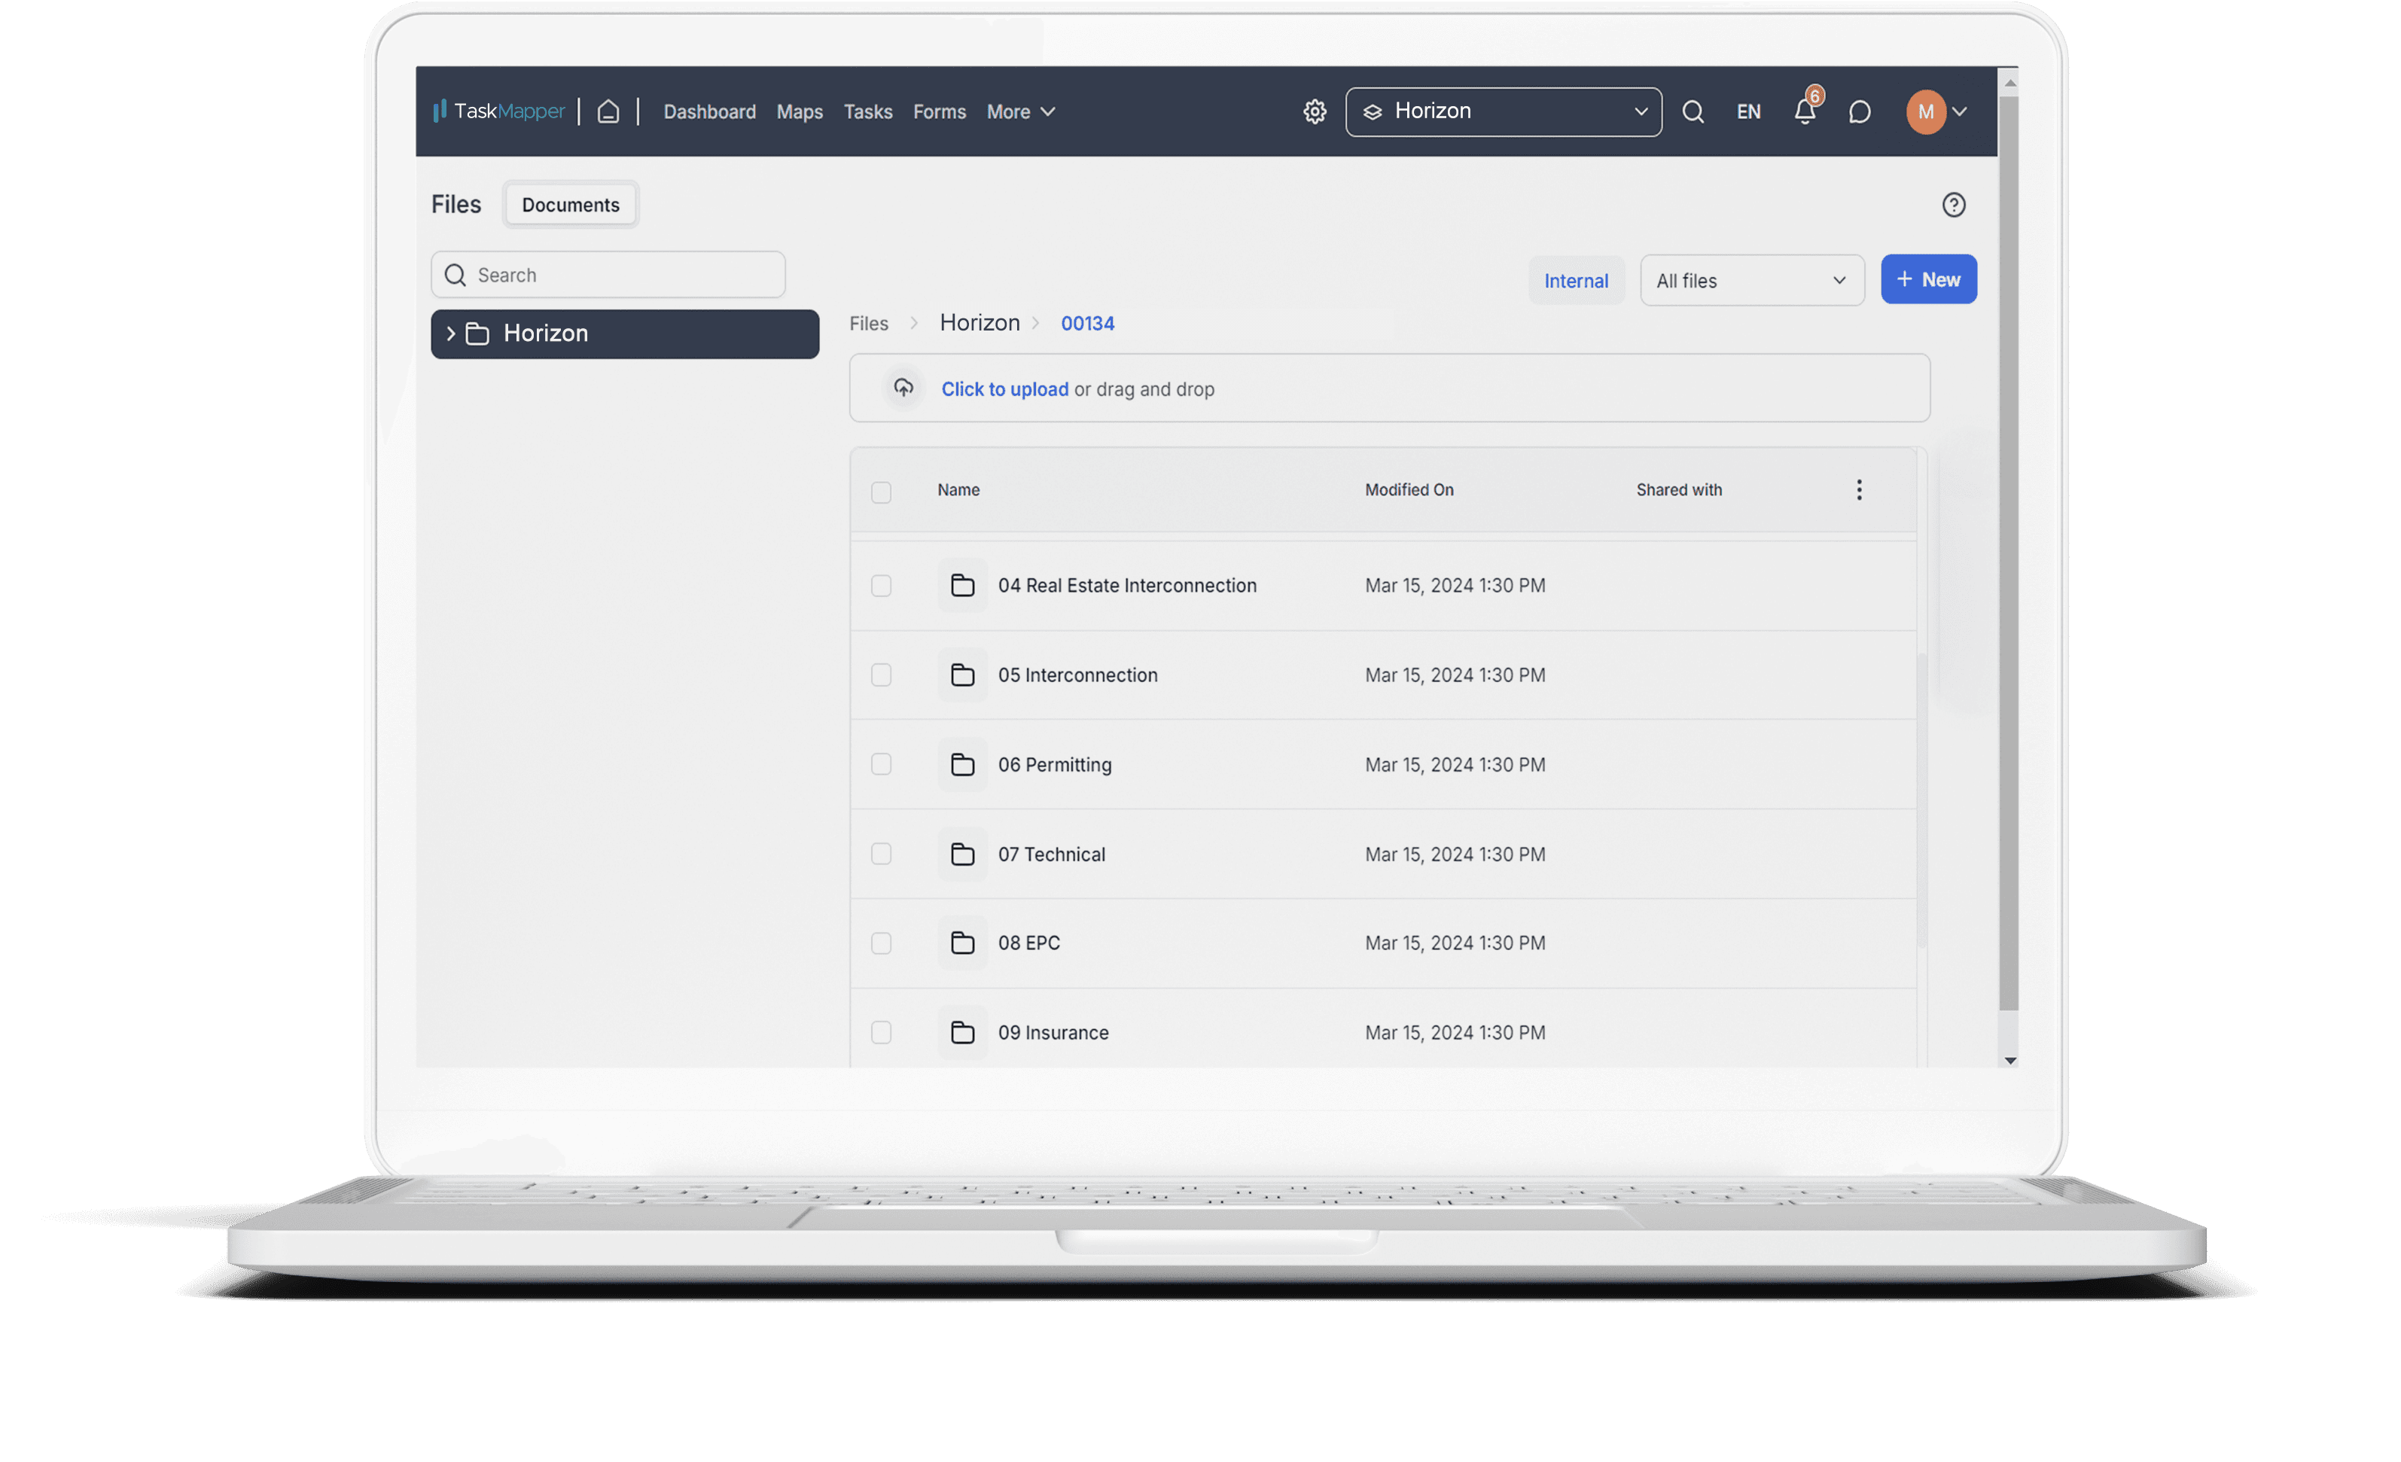Viewport: 2401px width, 1462px height.
Task: Click the three-dot options menu icon
Action: click(x=1859, y=490)
